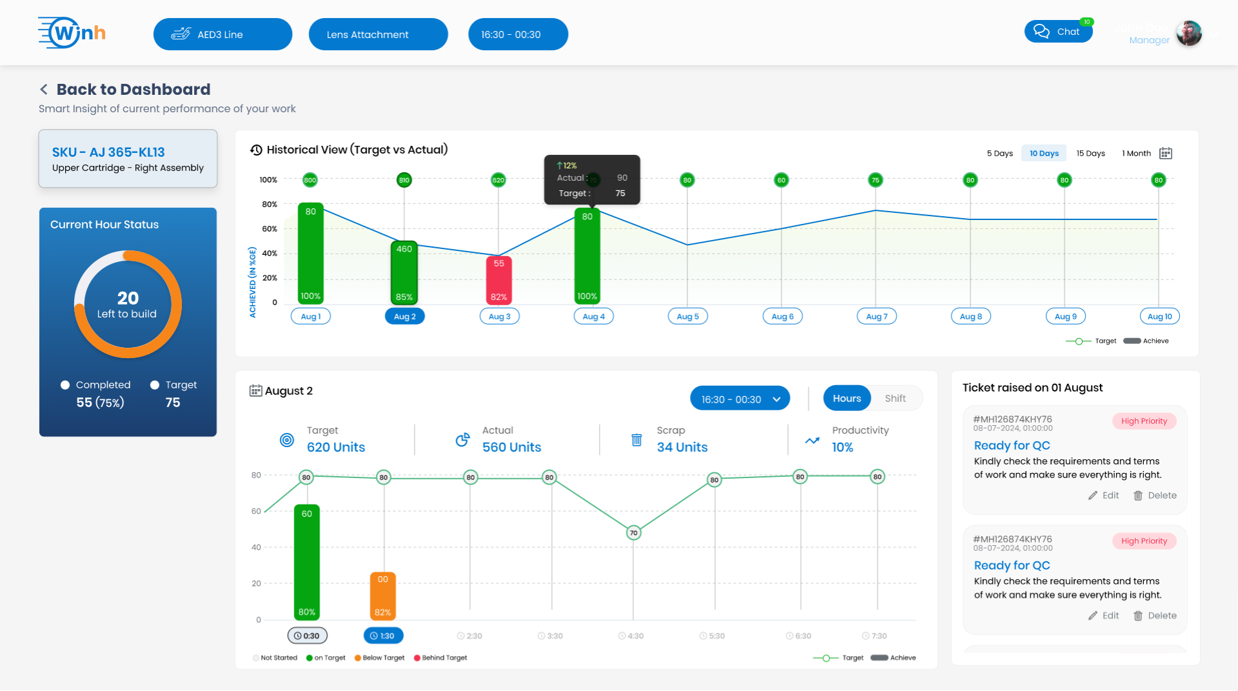
Task: Switch to the 5 Days view
Action: click(x=1000, y=153)
